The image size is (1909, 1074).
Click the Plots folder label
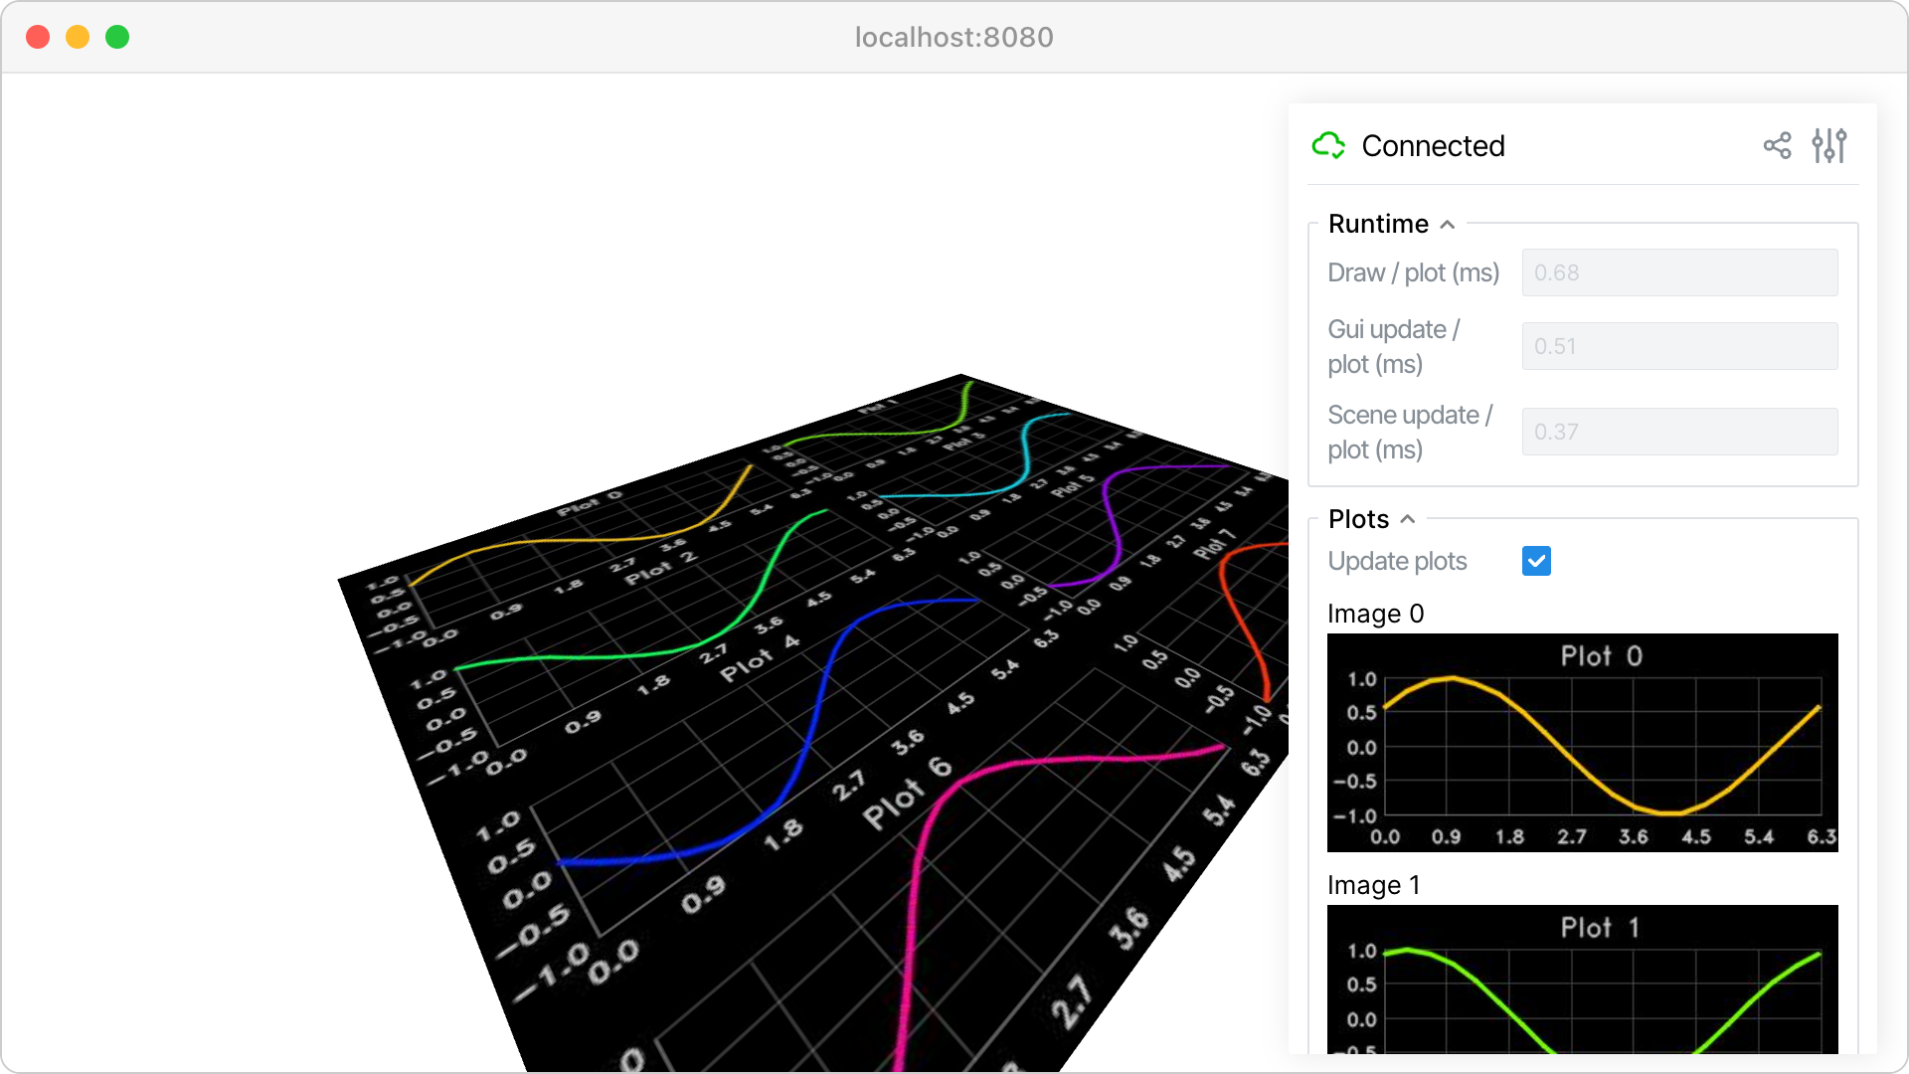coord(1358,519)
